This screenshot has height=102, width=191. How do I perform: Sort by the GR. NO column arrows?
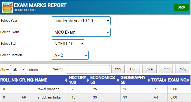point(32,80)
